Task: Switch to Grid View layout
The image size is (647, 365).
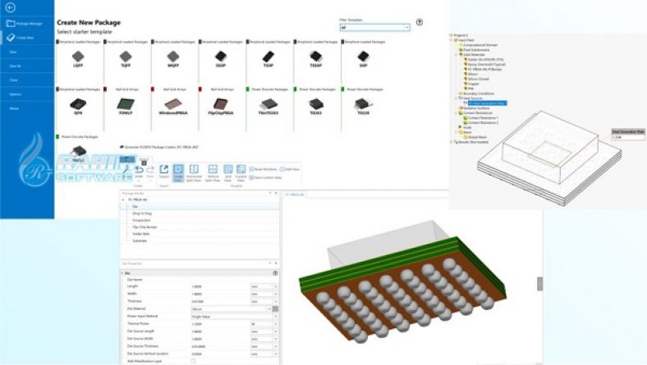Action: pos(227,173)
